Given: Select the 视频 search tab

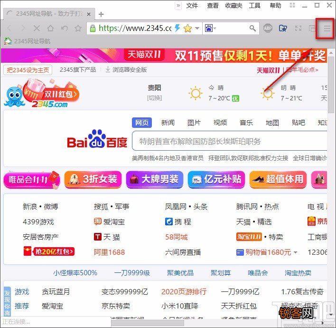Looking at the screenshot, I should 220,123.
